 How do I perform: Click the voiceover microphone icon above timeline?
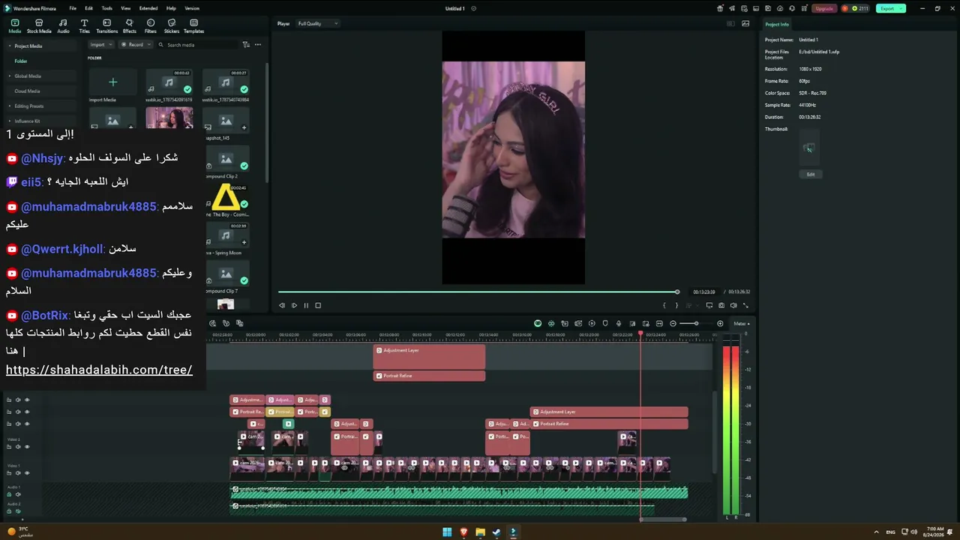pyautogui.click(x=619, y=324)
